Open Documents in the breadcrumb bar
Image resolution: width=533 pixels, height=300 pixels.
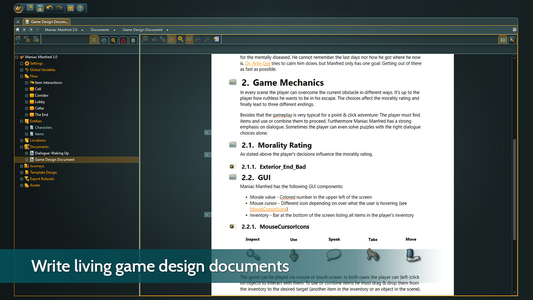(100, 30)
